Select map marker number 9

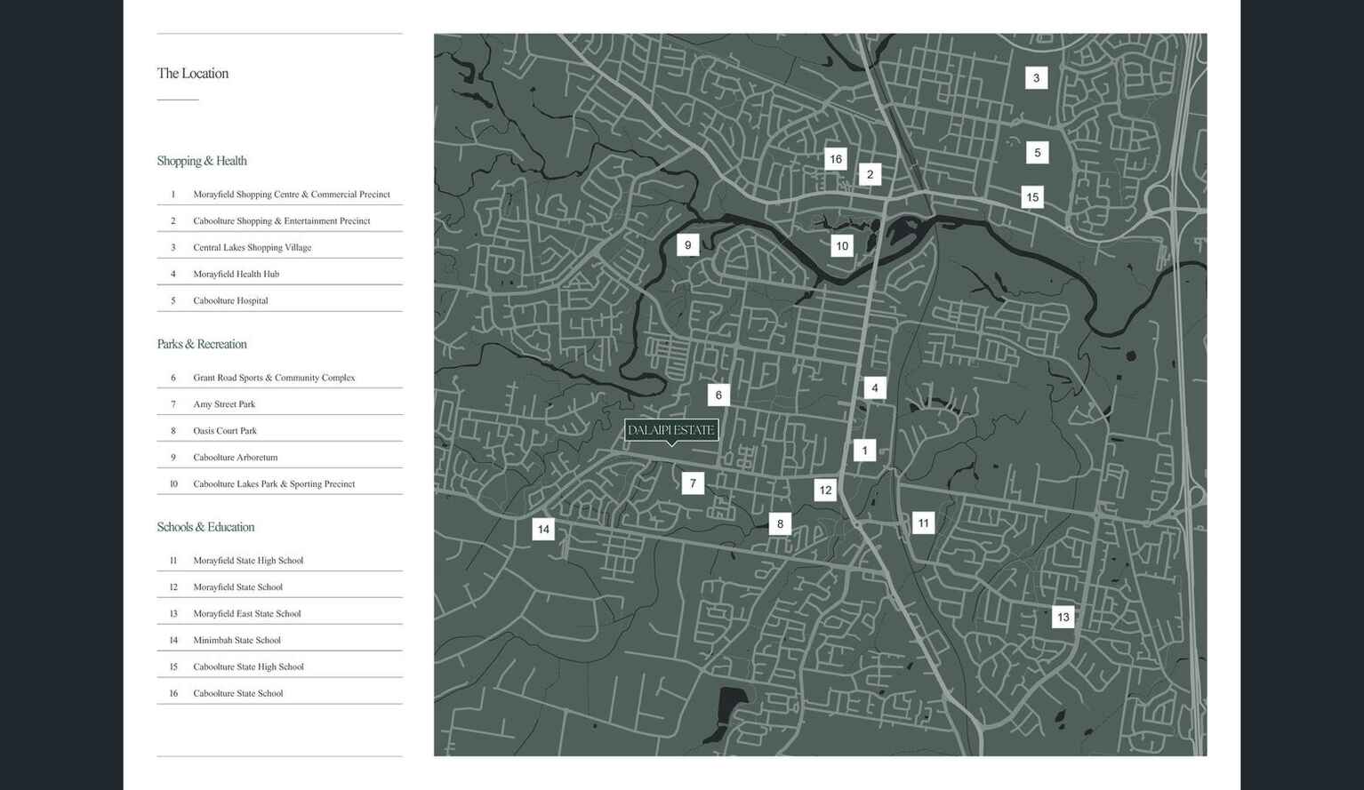[687, 245]
